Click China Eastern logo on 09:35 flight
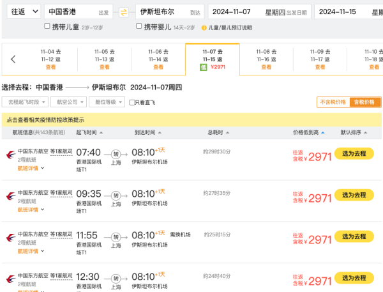This screenshot has height=292, width=383. [11, 196]
